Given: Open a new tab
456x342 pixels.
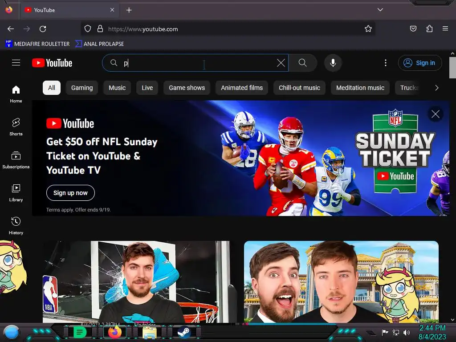Looking at the screenshot, I should [x=129, y=10].
